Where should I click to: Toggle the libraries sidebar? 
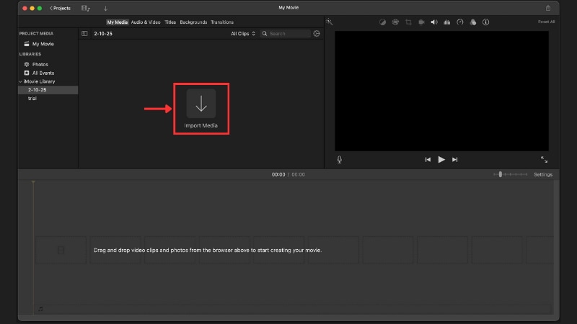click(84, 33)
